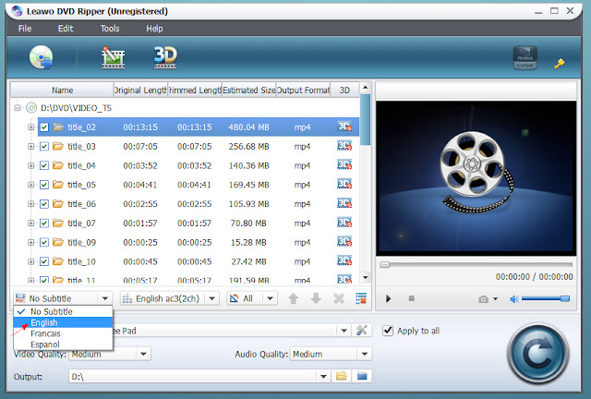Image resolution: width=591 pixels, height=399 pixels.
Task: Open the Video Quality Medium dropdown
Action: coord(143,354)
